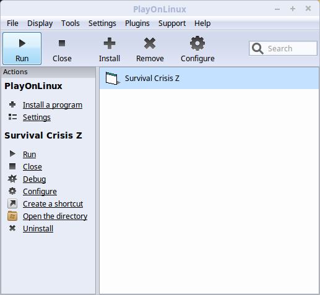
Task: Click the Run toolbar button
Action: [22, 49]
